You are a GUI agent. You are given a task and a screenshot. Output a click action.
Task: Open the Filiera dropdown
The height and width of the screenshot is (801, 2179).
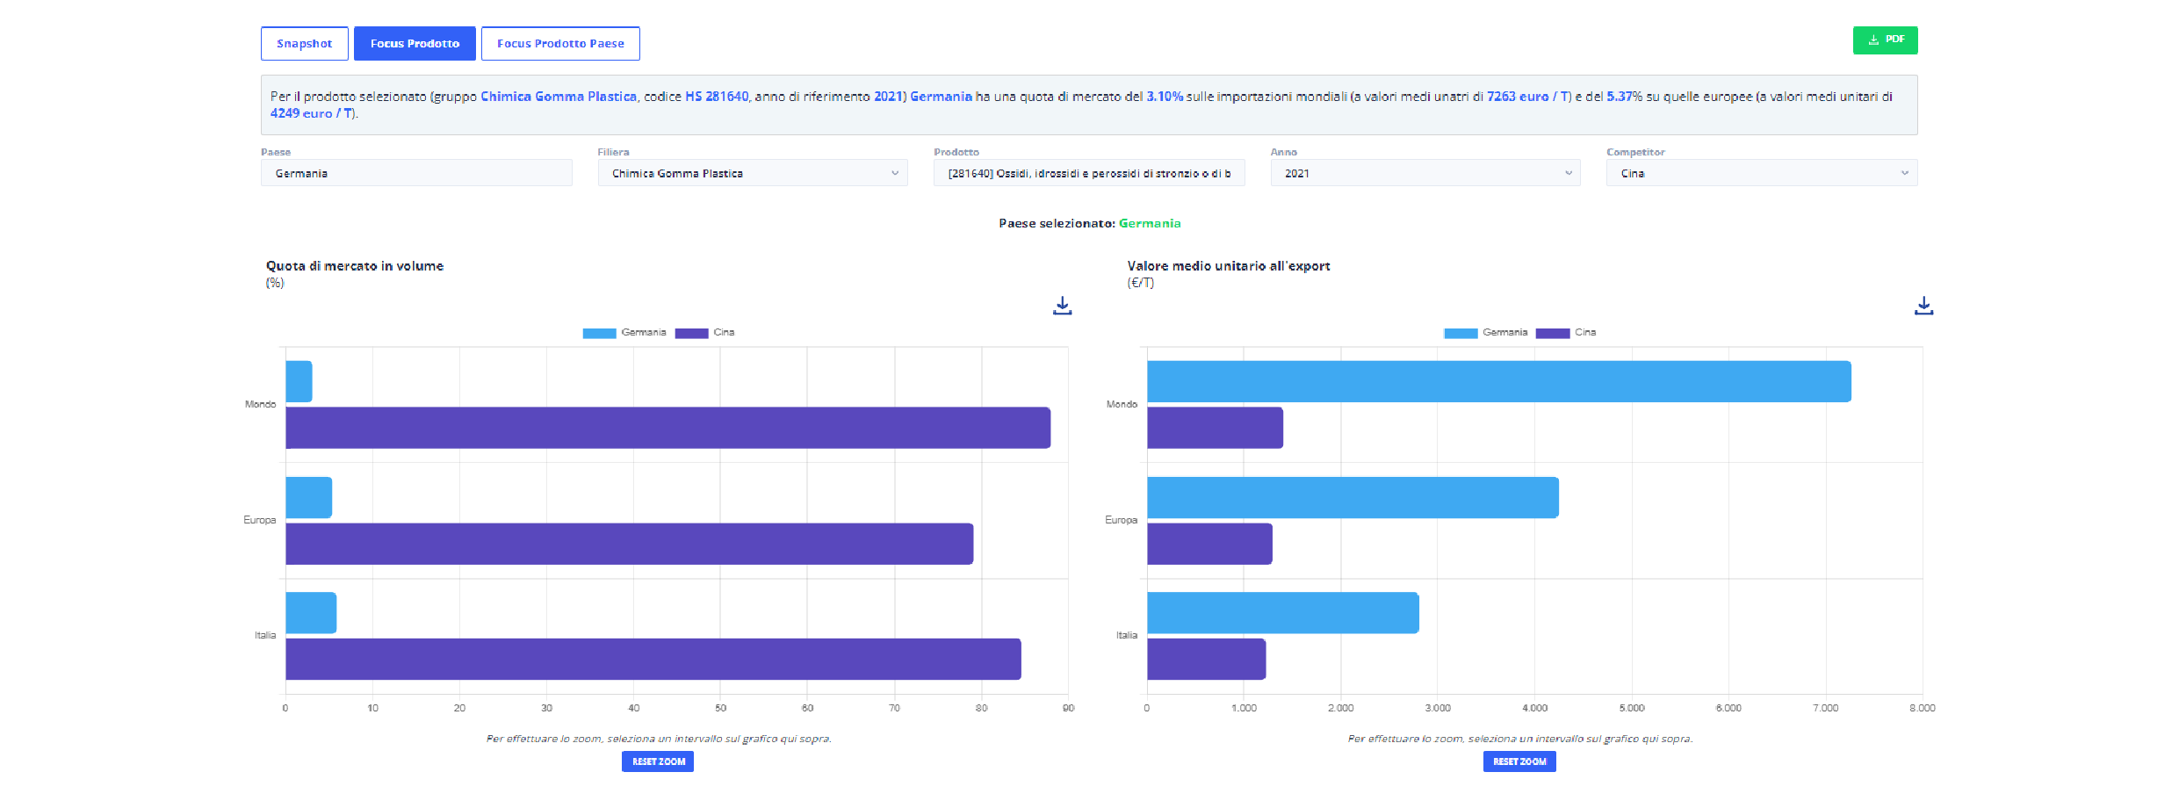pos(753,173)
